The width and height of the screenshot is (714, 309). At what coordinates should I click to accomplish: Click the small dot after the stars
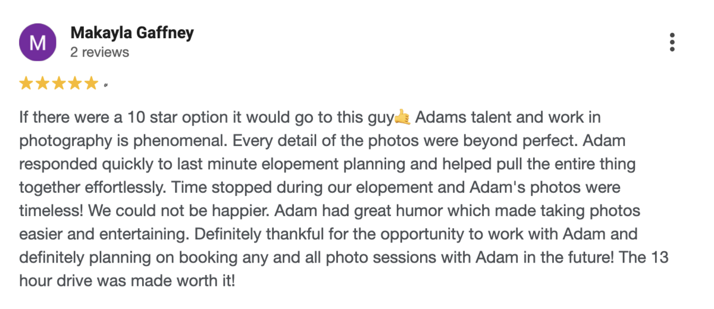point(105,86)
